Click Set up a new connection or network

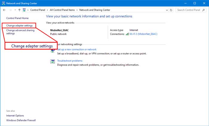pos(77,50)
